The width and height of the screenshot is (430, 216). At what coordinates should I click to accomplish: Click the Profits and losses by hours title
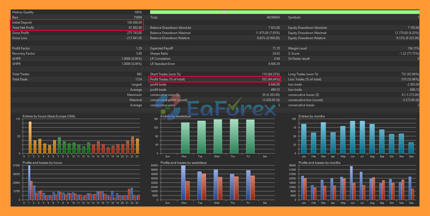coord(42,163)
